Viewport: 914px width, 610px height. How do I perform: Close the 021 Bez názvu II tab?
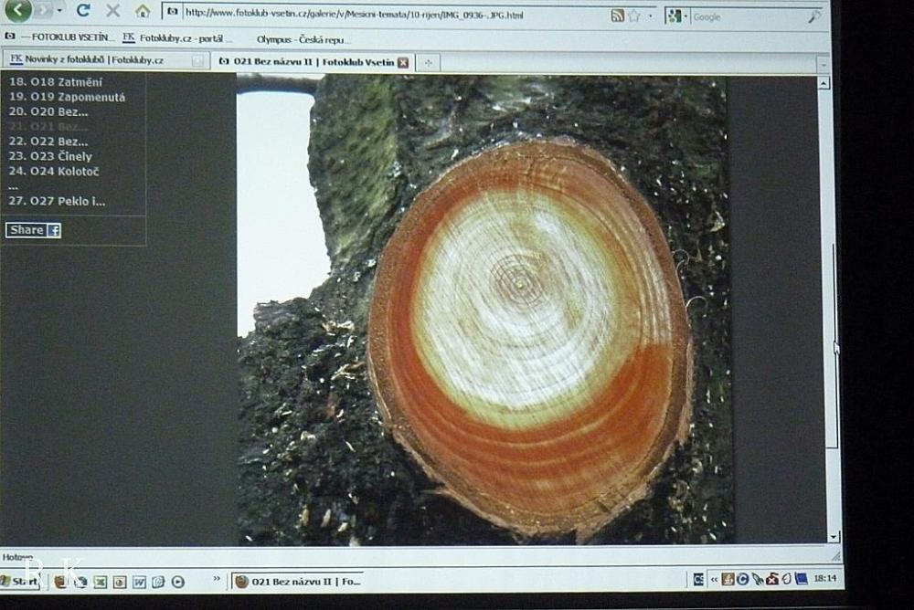coord(403,62)
